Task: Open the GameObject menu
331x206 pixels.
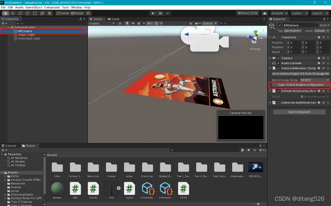Action: click(34, 7)
